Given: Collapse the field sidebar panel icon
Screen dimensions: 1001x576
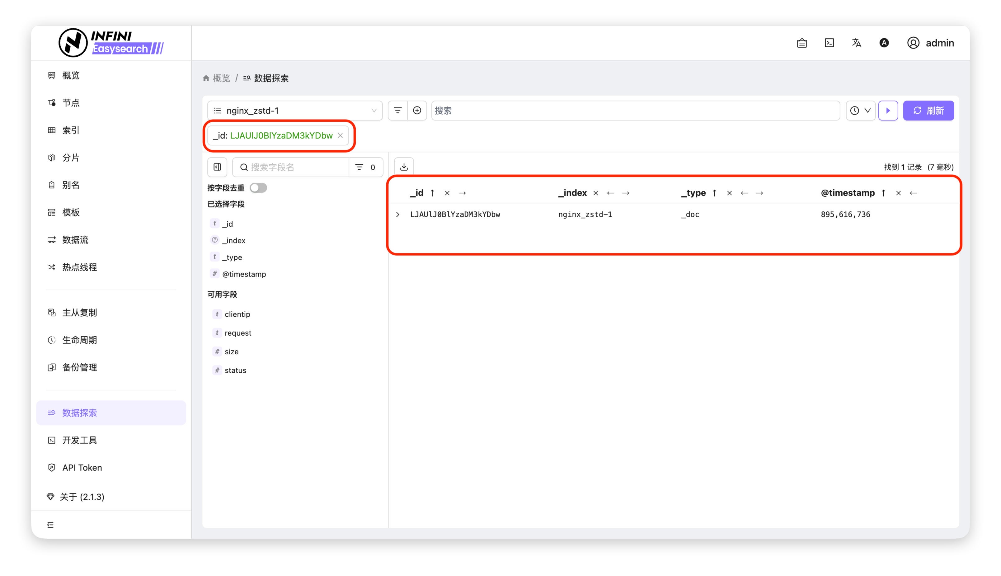Looking at the screenshot, I should 217,167.
